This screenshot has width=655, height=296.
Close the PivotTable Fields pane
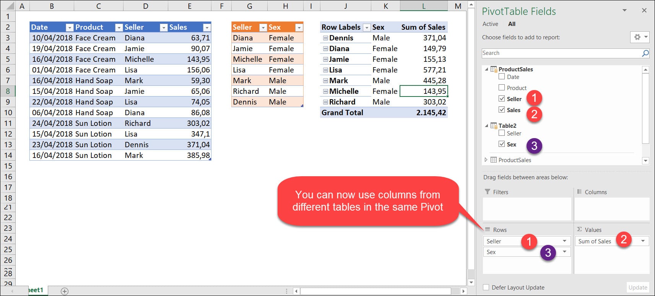[x=644, y=11]
